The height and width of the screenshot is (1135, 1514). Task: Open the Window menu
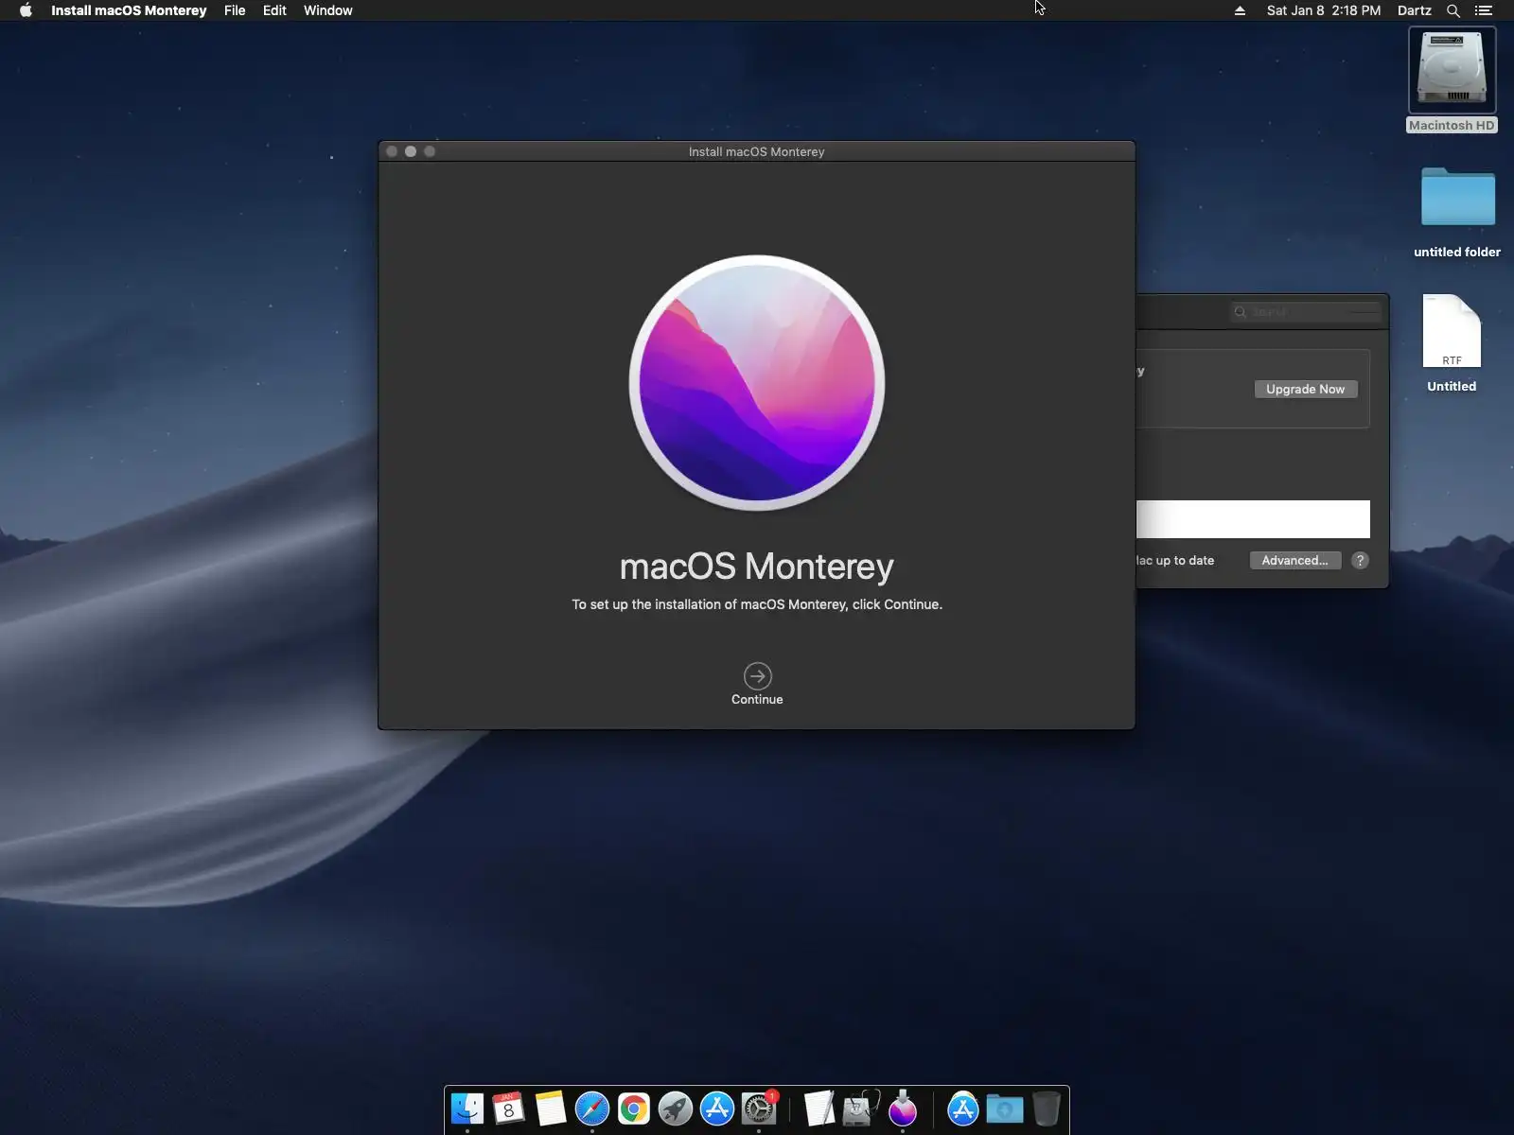click(x=328, y=10)
